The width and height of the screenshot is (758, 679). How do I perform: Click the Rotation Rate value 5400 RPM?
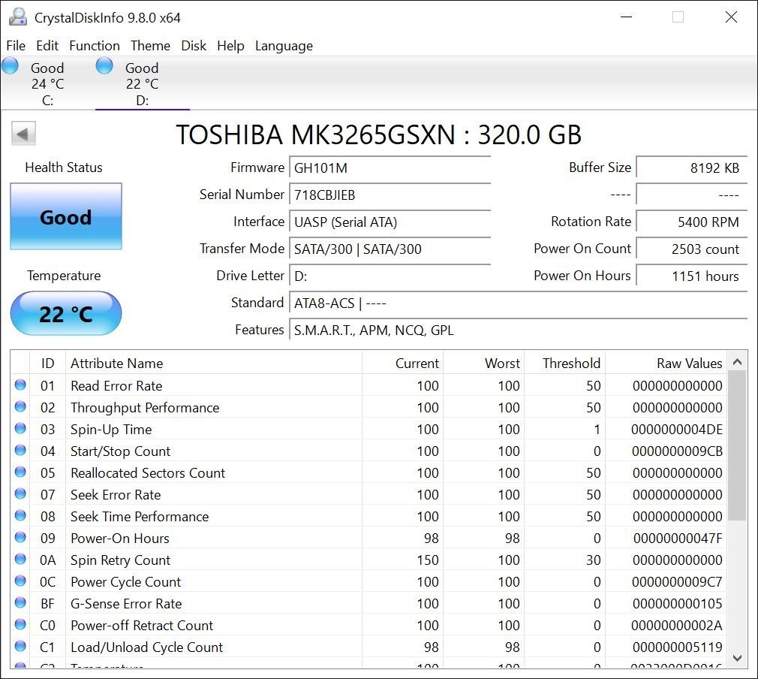692,222
